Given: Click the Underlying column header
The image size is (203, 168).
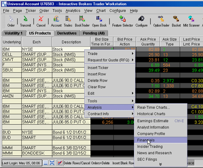Looking at the screenshot, I should click(x=12, y=42).
